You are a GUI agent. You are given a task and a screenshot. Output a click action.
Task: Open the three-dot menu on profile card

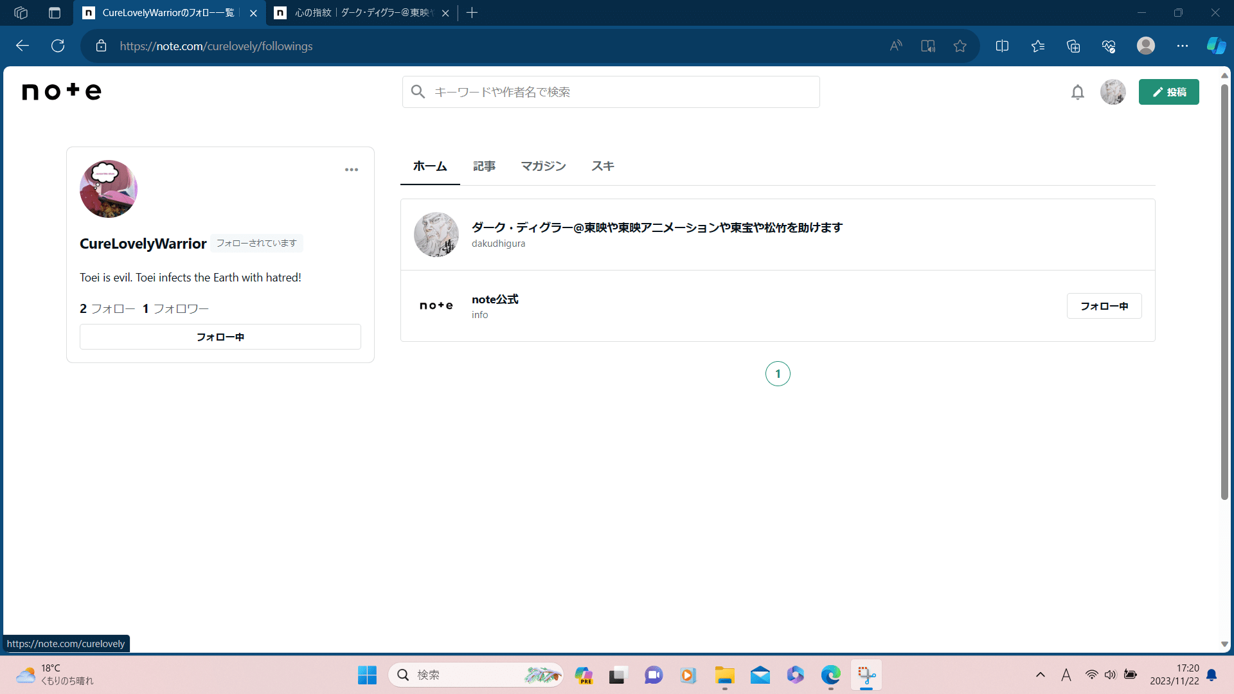coord(351,170)
